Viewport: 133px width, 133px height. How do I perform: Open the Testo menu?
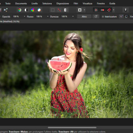click(8, 4)
